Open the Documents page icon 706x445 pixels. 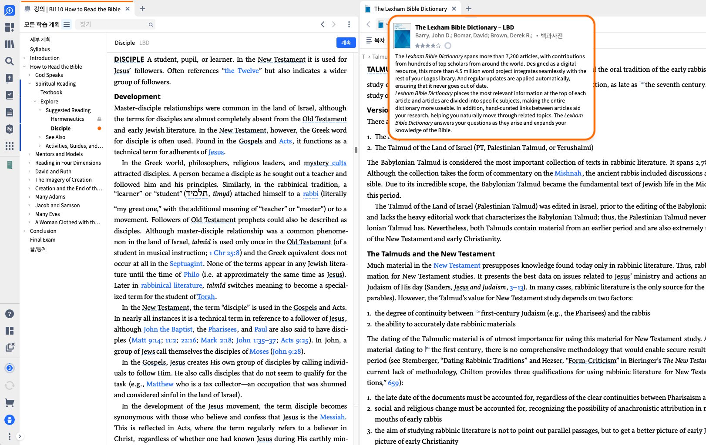(9, 112)
